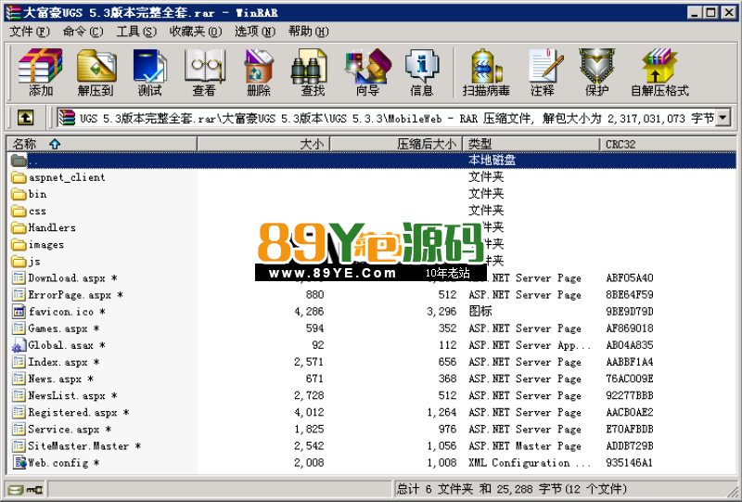Click the Virus Scan (扫描病毒) icon
Image resolution: width=742 pixels, height=502 pixels.
(486, 72)
